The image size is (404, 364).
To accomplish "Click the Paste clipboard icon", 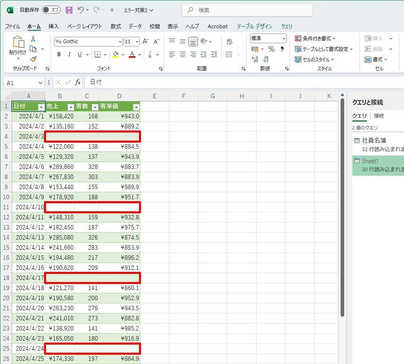I will pos(18,42).
